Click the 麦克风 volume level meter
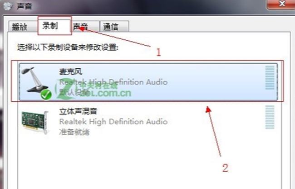This screenshot has width=295, height=189. click(270, 78)
